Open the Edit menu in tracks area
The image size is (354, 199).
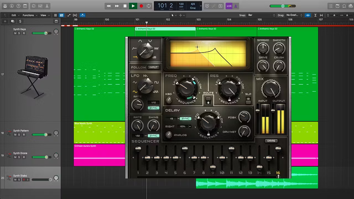click(x=15, y=15)
